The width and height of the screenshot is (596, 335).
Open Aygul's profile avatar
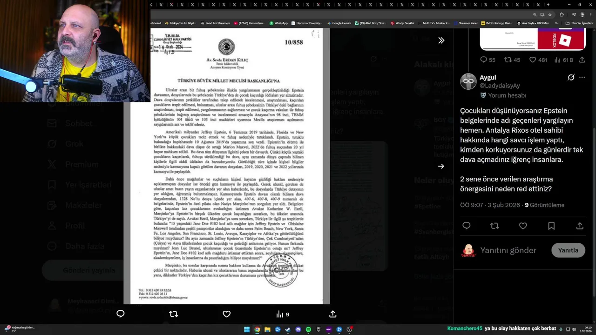pos(468,81)
